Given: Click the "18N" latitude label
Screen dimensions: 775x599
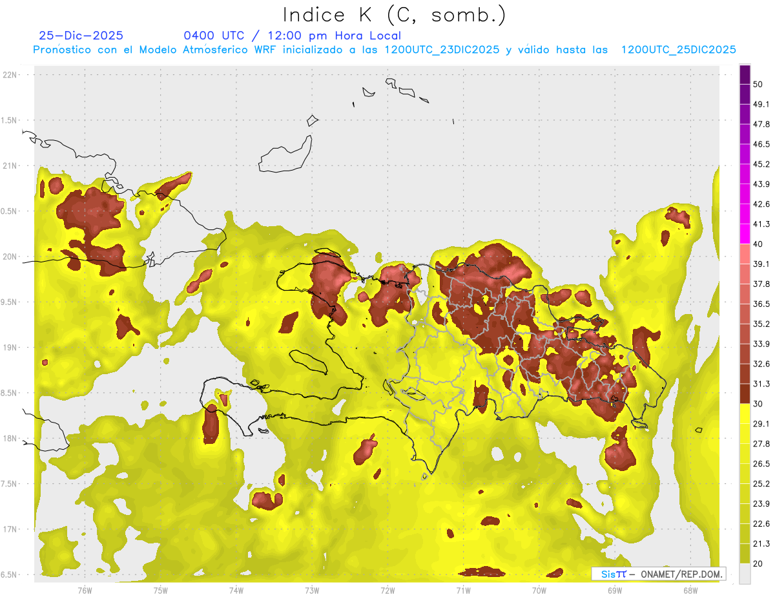Looking at the screenshot, I should coord(10,438).
